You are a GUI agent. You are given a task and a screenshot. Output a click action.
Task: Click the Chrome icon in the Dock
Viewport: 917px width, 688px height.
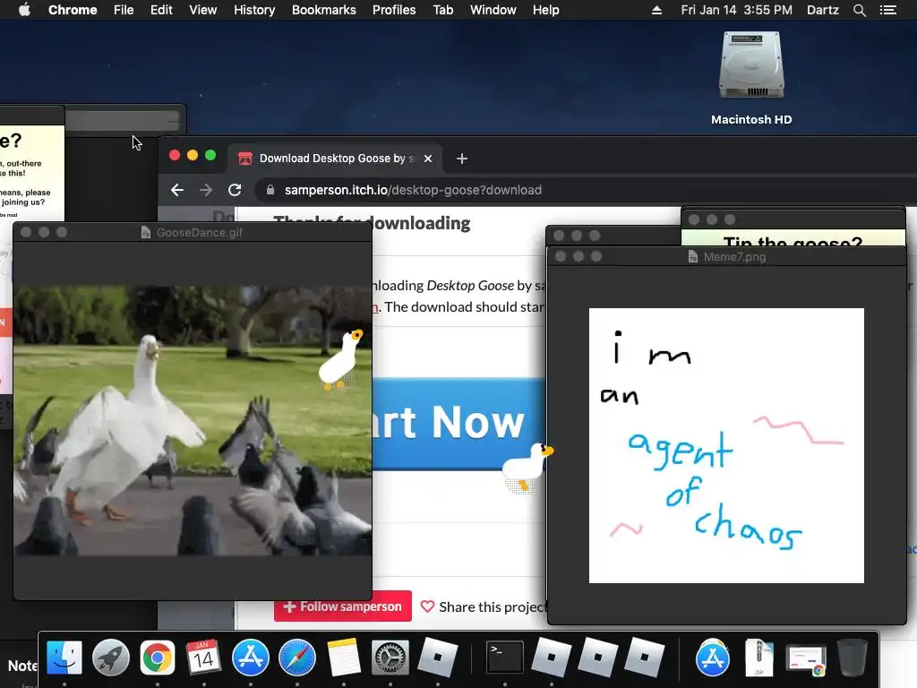[158, 658]
